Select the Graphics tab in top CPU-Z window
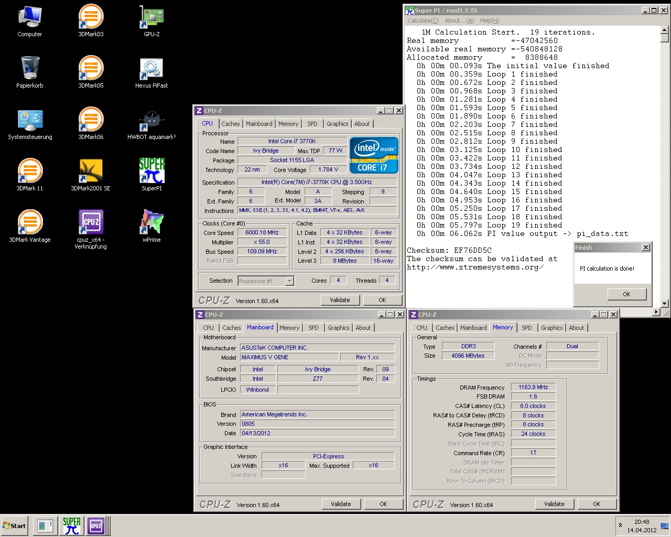This screenshot has width=671, height=537. [x=337, y=124]
